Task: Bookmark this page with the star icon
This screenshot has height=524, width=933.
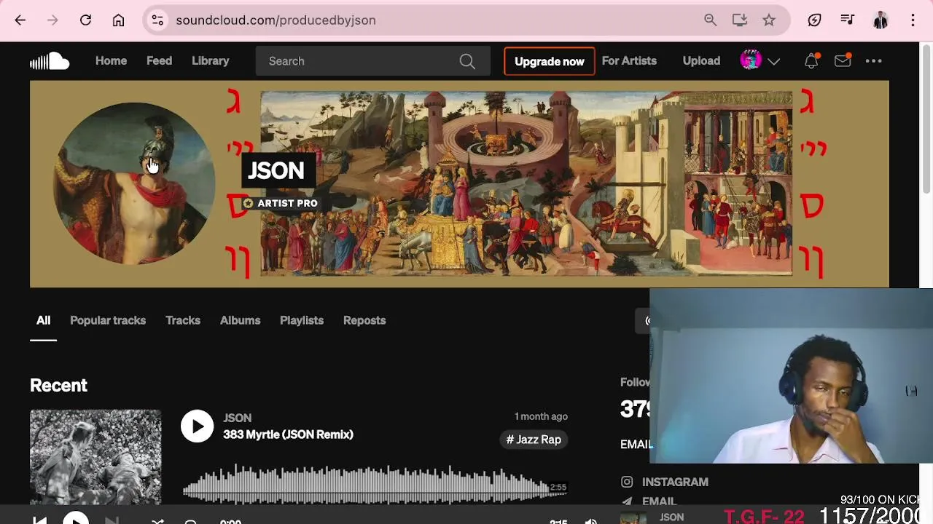Action: pos(769,20)
